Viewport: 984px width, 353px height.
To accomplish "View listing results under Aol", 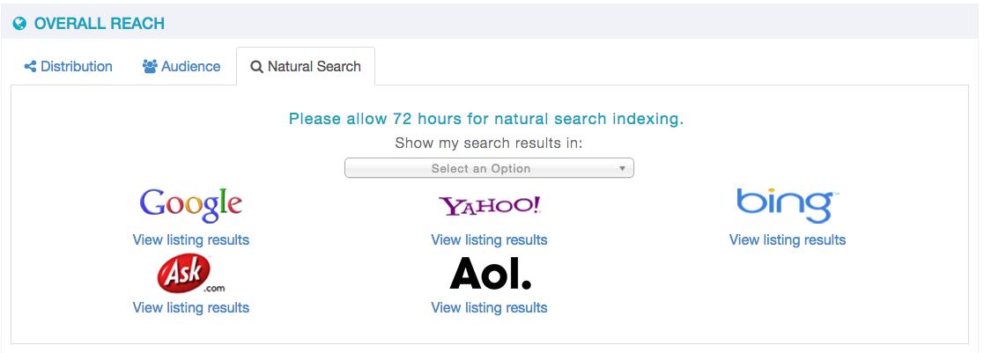I will pyautogui.click(x=490, y=308).
